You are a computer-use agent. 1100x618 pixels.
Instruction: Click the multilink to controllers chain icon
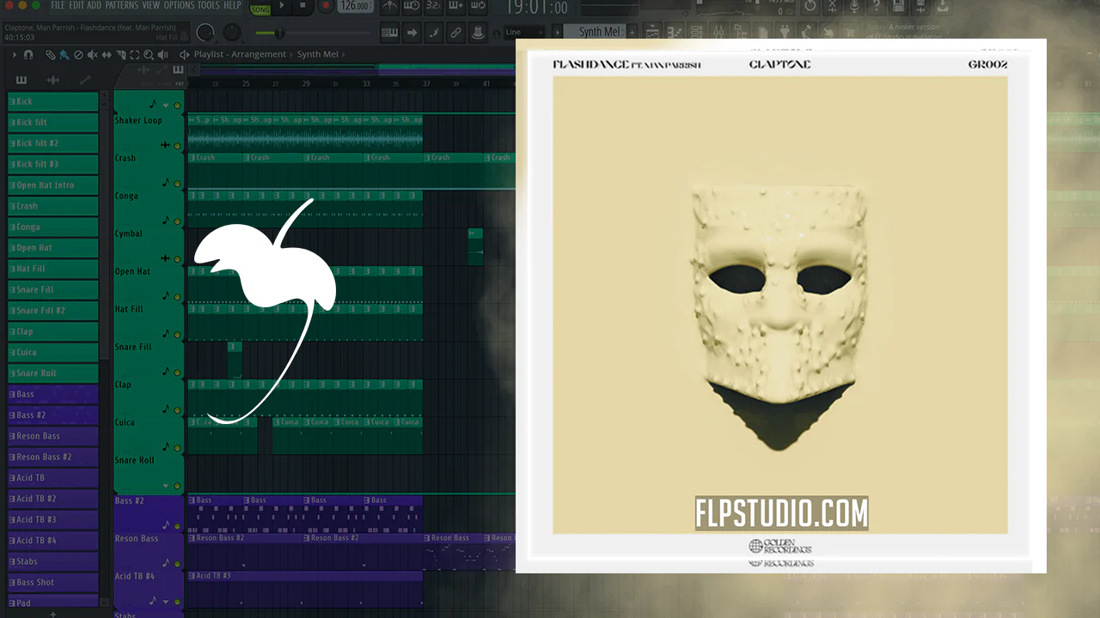(x=456, y=33)
